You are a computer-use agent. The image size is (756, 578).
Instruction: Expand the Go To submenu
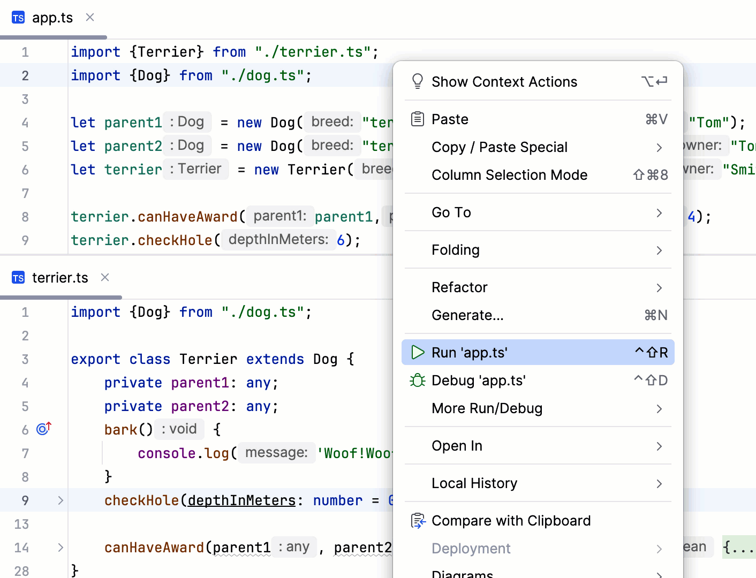point(451,212)
